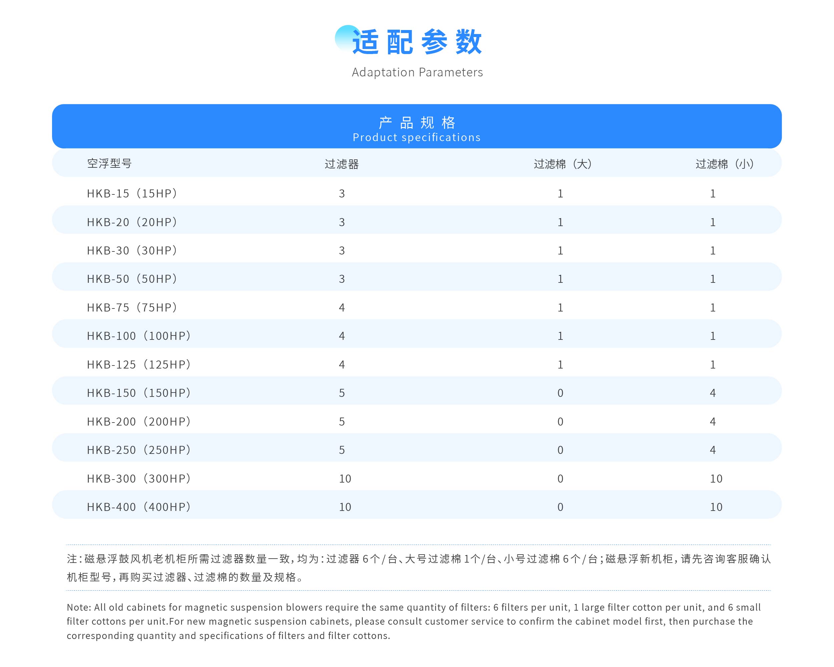Click the 产品规格 blue header banner
This screenshot has width=834, height=667.
tap(417, 126)
